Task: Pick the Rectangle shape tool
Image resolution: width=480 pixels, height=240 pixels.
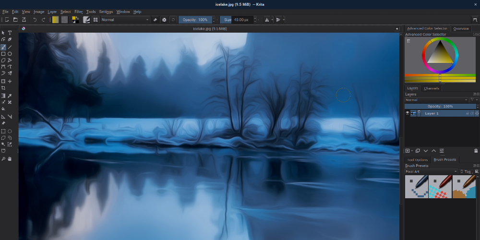Action: (3, 54)
